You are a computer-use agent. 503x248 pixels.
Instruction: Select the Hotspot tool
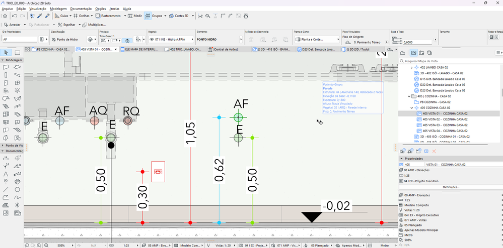(x=18, y=205)
